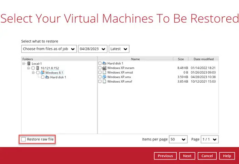The height and width of the screenshot is (164, 239).
Task: Open the Latest time dropdown
Action: click(x=119, y=49)
